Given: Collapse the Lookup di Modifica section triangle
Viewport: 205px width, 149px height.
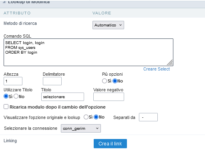Looking at the screenshot, I should [x=4, y=2].
